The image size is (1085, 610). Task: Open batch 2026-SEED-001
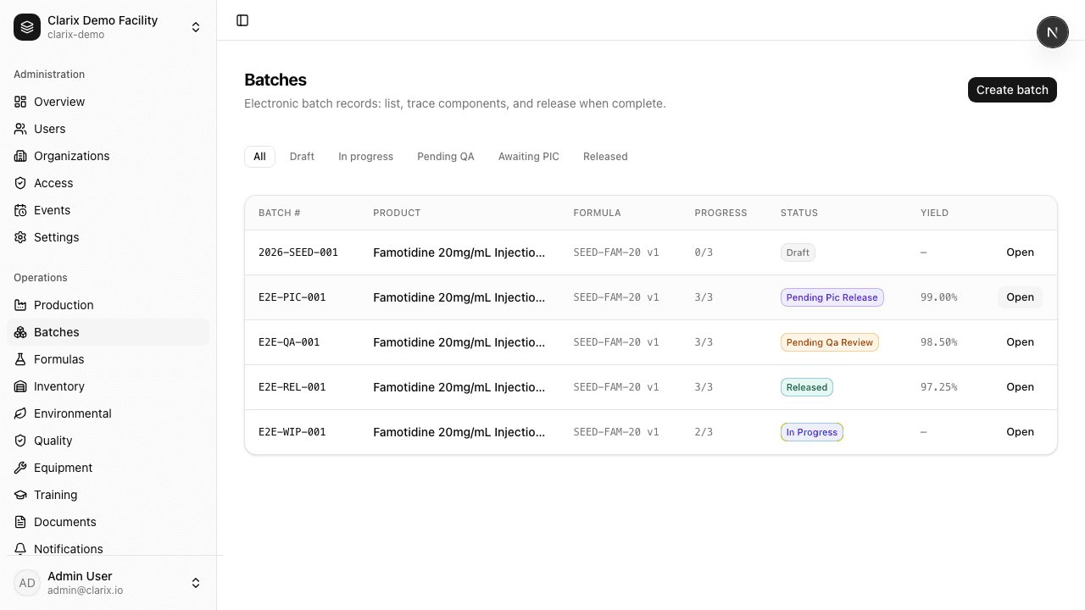[x=1020, y=252]
